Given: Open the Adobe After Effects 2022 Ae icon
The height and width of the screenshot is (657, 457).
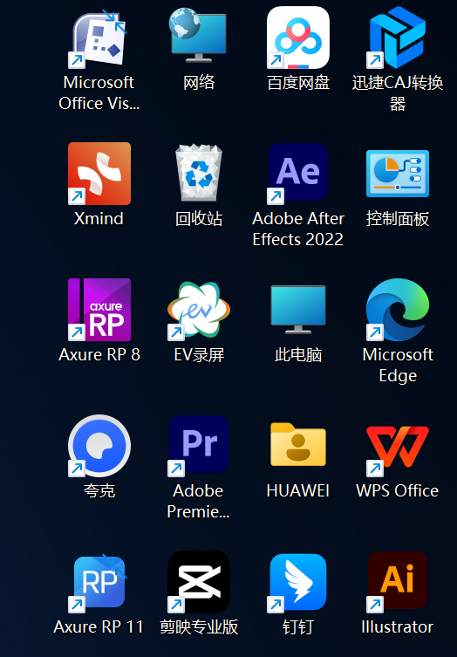Looking at the screenshot, I should point(297,174).
